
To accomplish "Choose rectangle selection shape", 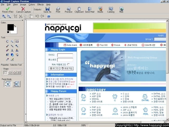I will pos(5,72).
